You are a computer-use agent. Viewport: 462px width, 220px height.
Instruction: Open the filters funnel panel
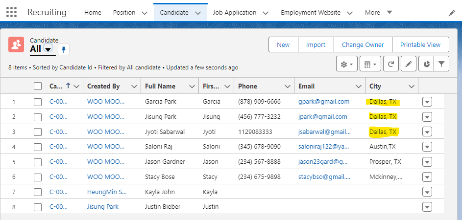click(x=441, y=64)
